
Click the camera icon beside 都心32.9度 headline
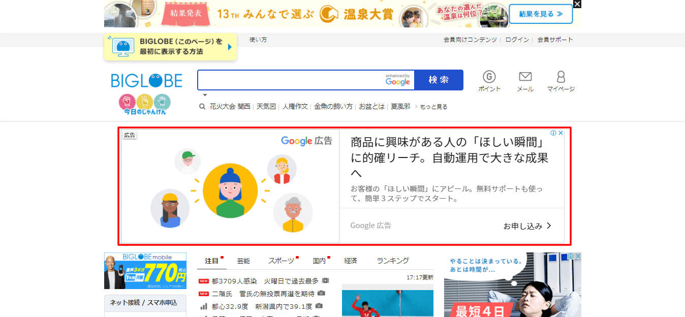coord(319,306)
